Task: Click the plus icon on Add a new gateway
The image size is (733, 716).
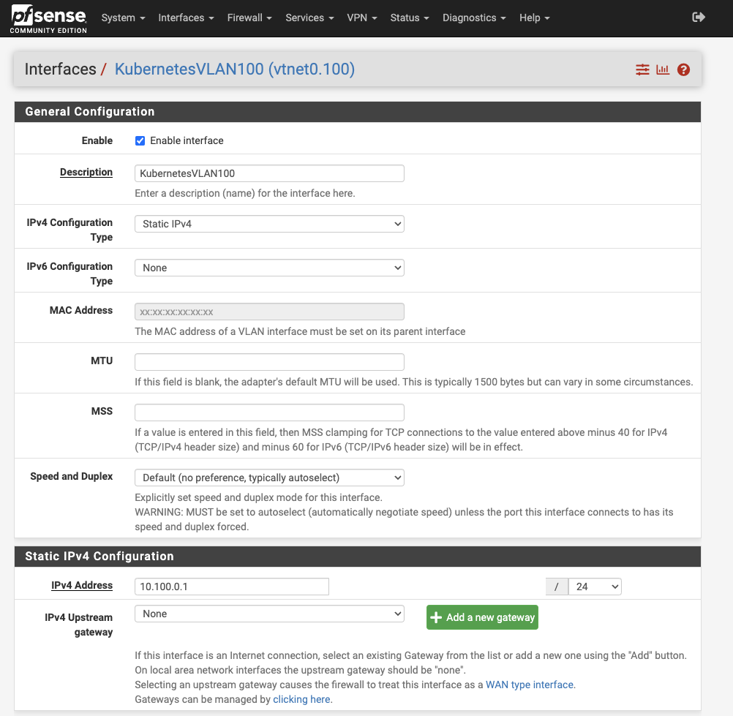Action: pyautogui.click(x=437, y=617)
